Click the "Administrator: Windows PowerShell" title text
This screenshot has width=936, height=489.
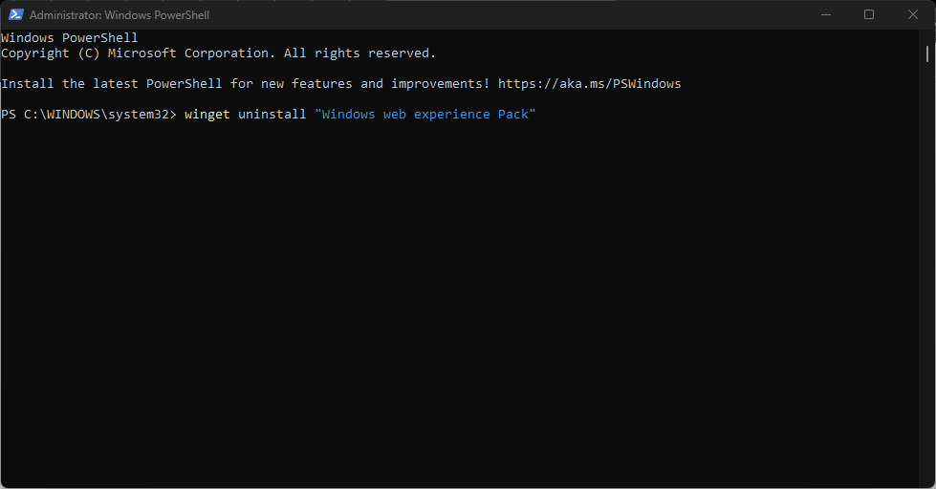(x=120, y=15)
